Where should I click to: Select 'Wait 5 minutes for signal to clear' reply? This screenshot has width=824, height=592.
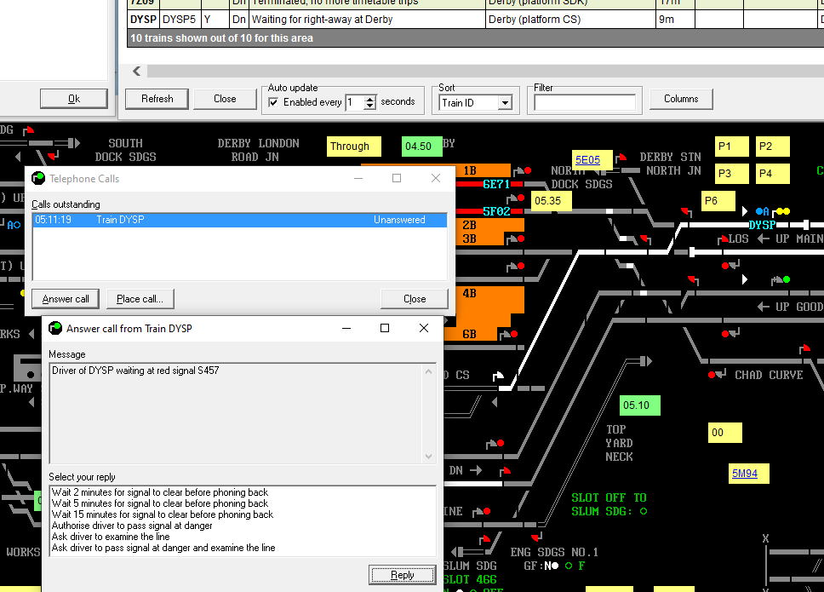[160, 503]
